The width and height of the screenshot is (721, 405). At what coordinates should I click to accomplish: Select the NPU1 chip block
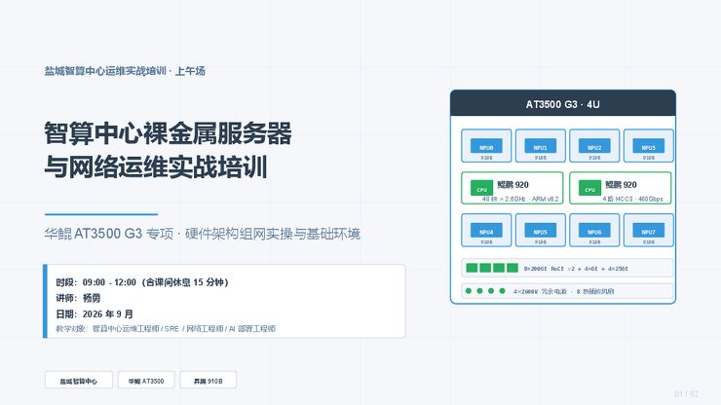[541, 146]
